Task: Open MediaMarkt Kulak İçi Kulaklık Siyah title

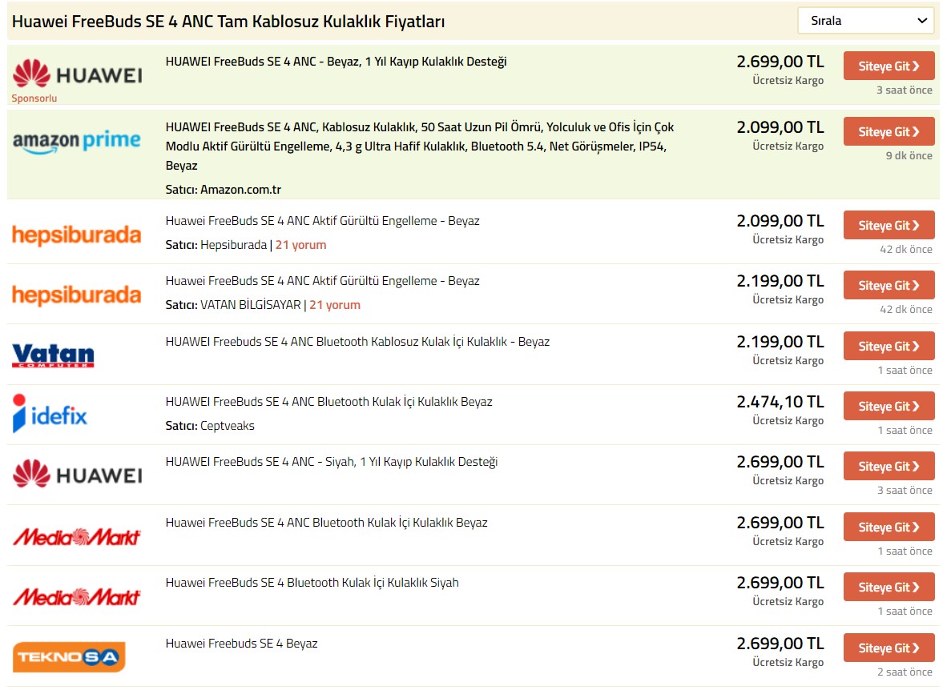Action: [x=312, y=583]
